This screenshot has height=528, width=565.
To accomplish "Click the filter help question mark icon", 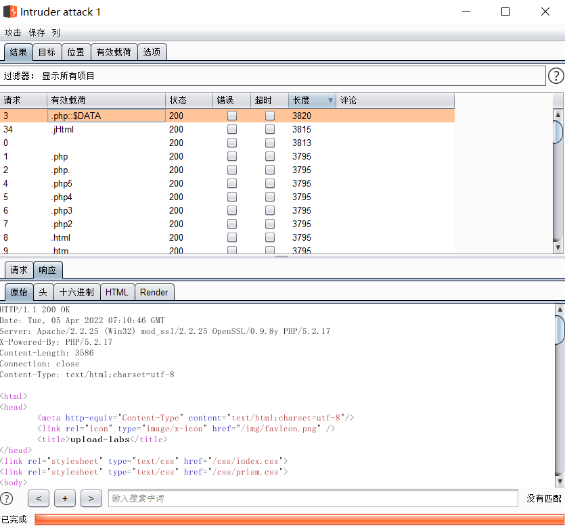I will [x=556, y=76].
